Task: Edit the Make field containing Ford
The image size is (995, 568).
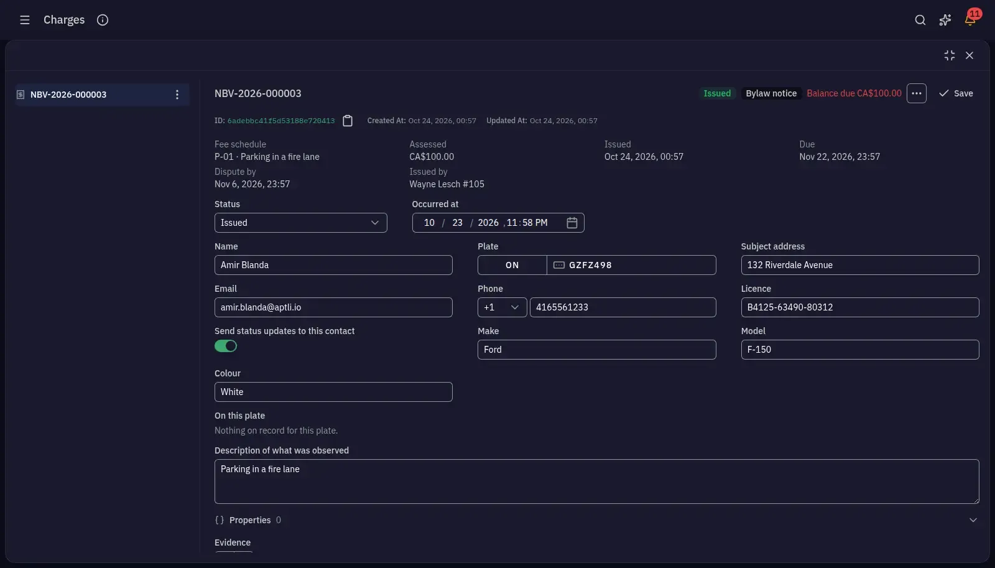Action: pos(597,350)
